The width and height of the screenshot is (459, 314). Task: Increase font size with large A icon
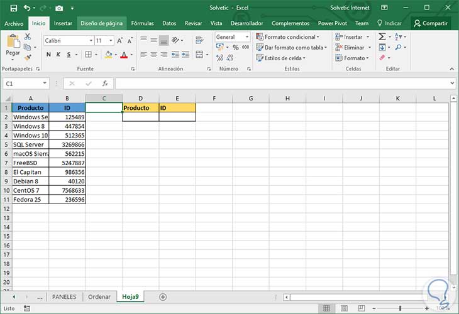tap(119, 41)
